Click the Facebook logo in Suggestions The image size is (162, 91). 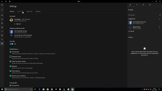[x=130, y=22]
